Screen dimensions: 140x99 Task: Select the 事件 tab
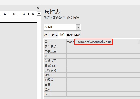[x=62, y=35]
